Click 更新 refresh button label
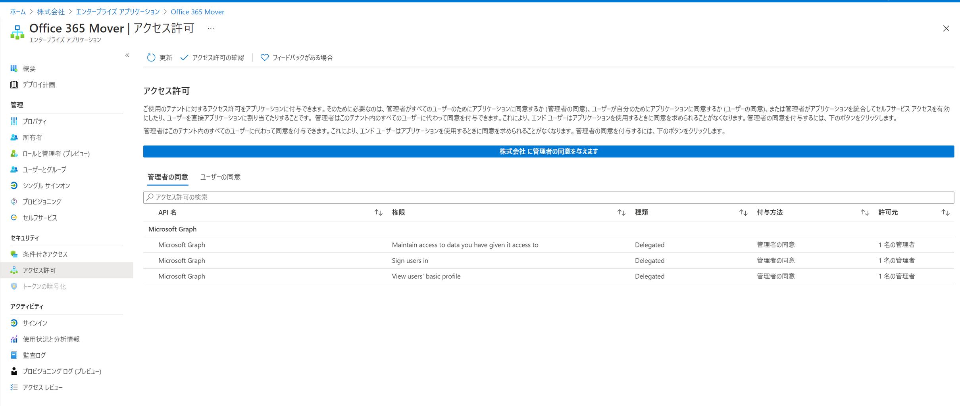The width and height of the screenshot is (960, 406). 166,58
